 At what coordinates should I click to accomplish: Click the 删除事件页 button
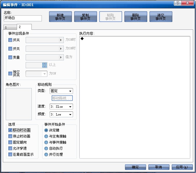(136, 17)
